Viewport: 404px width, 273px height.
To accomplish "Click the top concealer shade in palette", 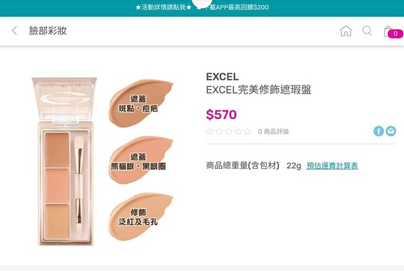I will (x=57, y=150).
